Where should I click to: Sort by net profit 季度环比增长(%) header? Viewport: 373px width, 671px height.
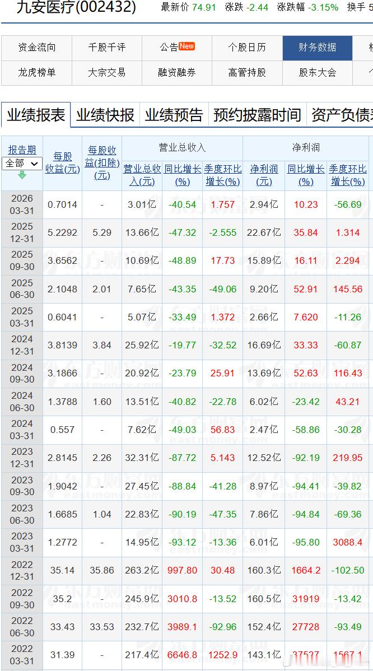[348, 175]
